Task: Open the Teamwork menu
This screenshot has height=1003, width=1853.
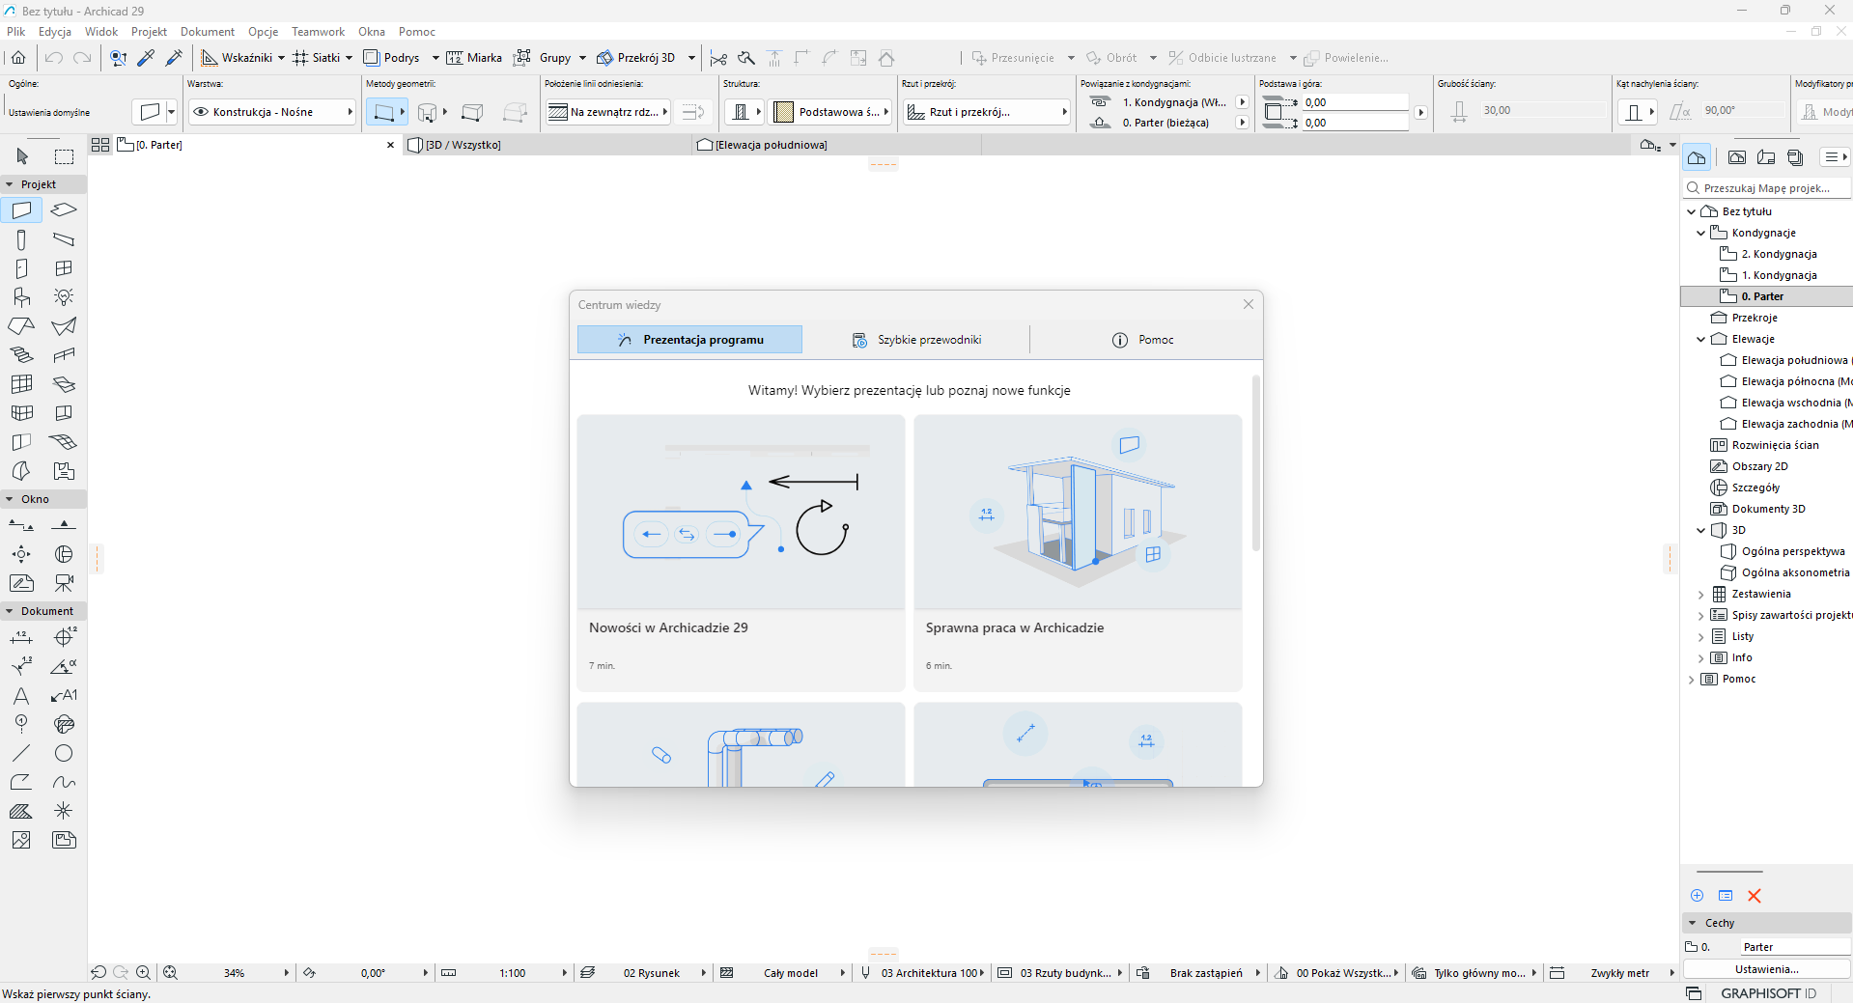Action: click(x=318, y=32)
